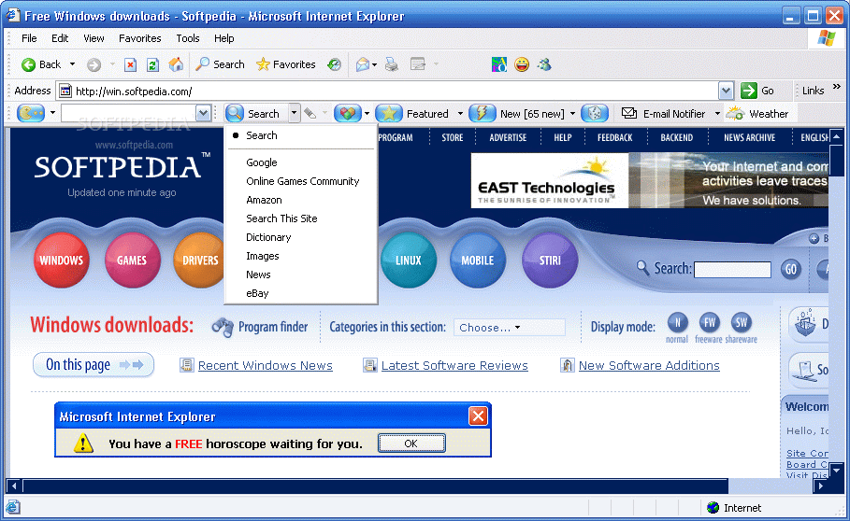
Task: Click into the Softpedia Search input field
Action: point(732,269)
